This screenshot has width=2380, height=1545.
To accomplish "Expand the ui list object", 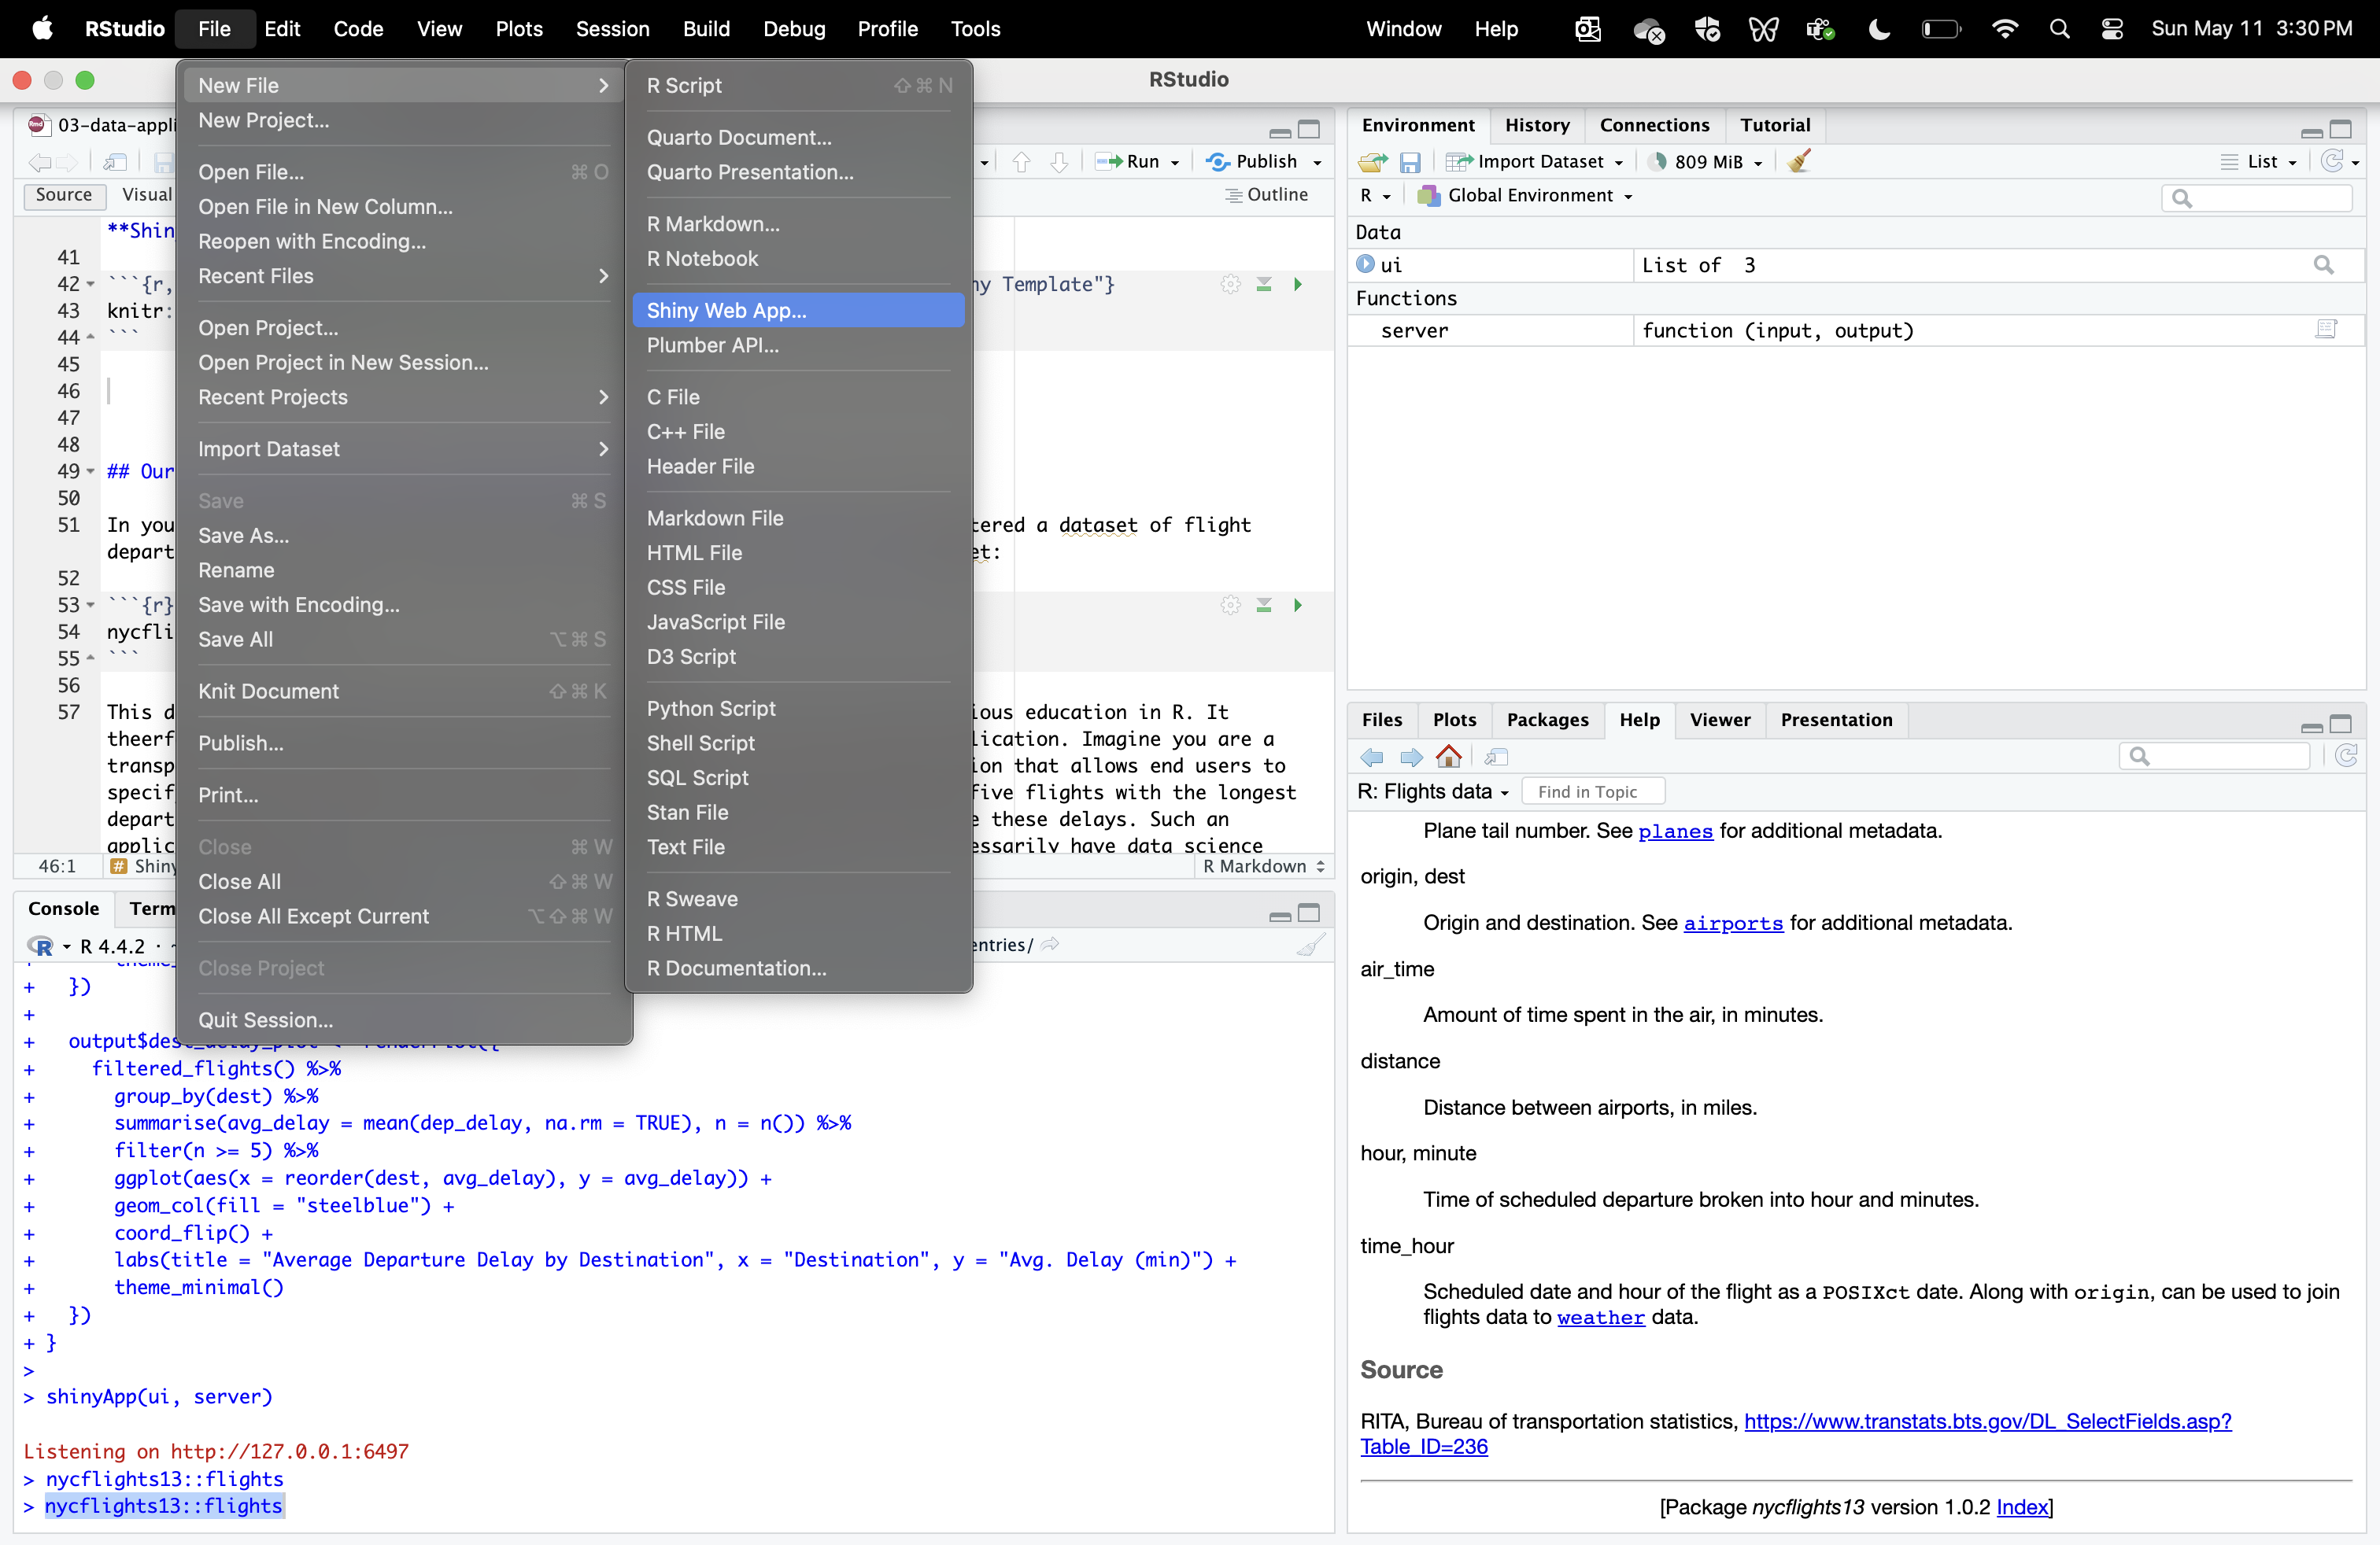I will 1365,265.
